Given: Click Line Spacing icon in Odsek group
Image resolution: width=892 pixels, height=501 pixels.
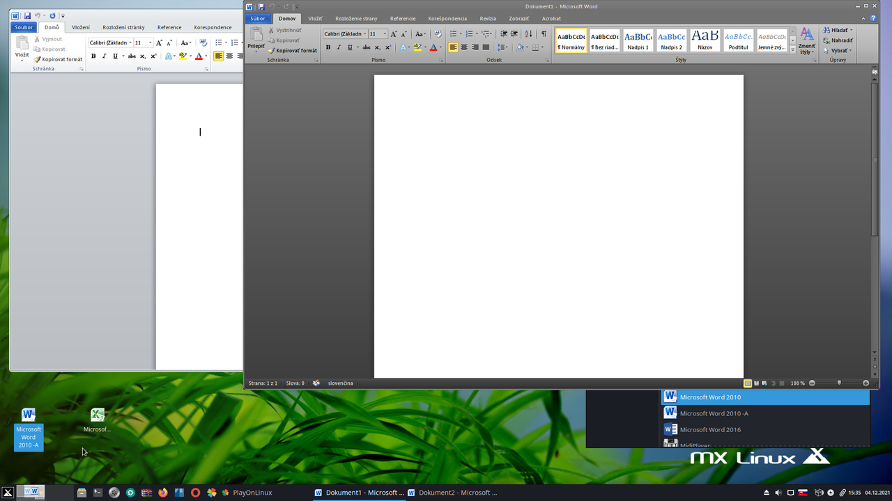Looking at the screenshot, I should point(502,47).
